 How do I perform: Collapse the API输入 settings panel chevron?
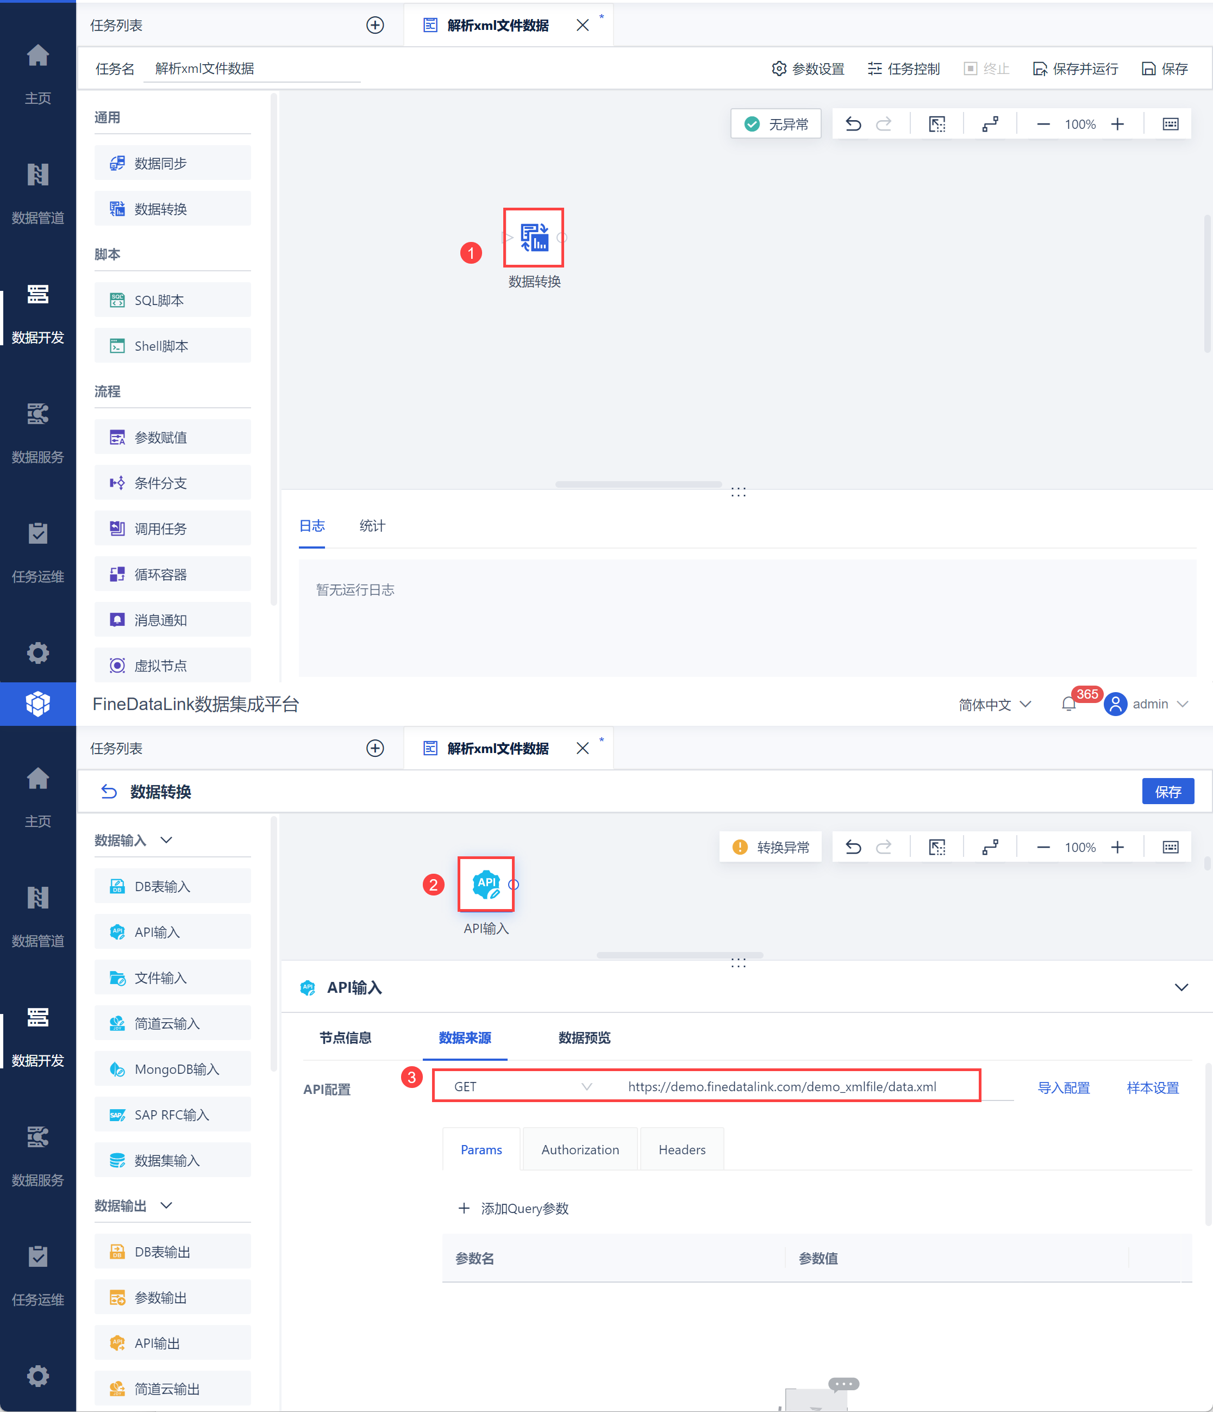1181,987
